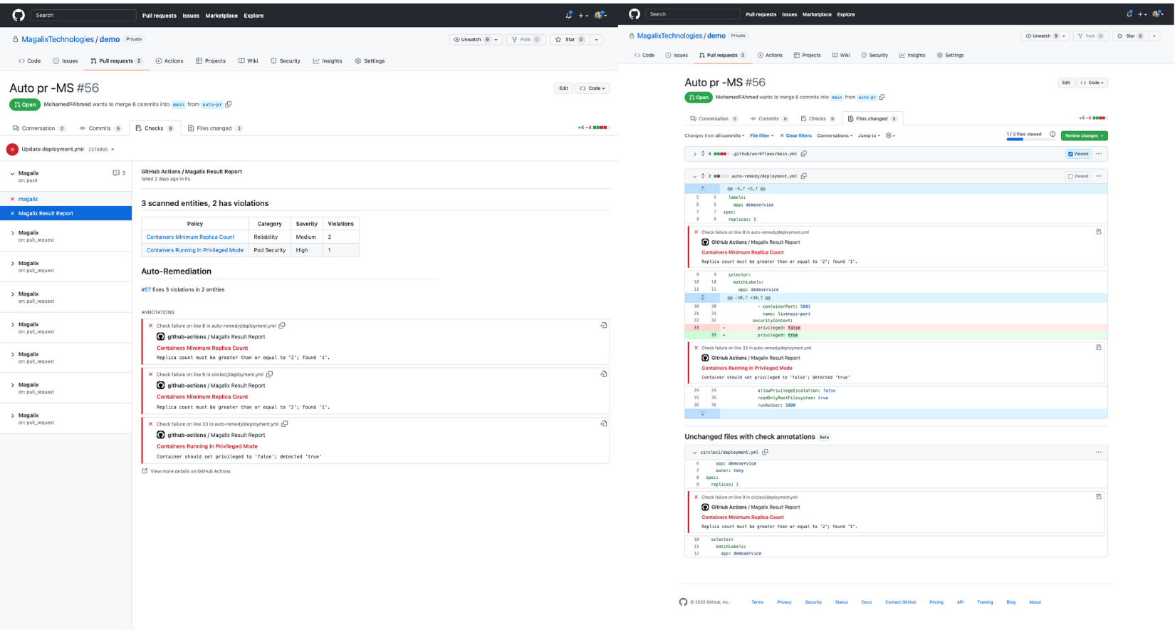This screenshot has height=630, width=1175.
Task: Check Viewed for auto-remedy/deployment.yml
Action: pos(1078,176)
